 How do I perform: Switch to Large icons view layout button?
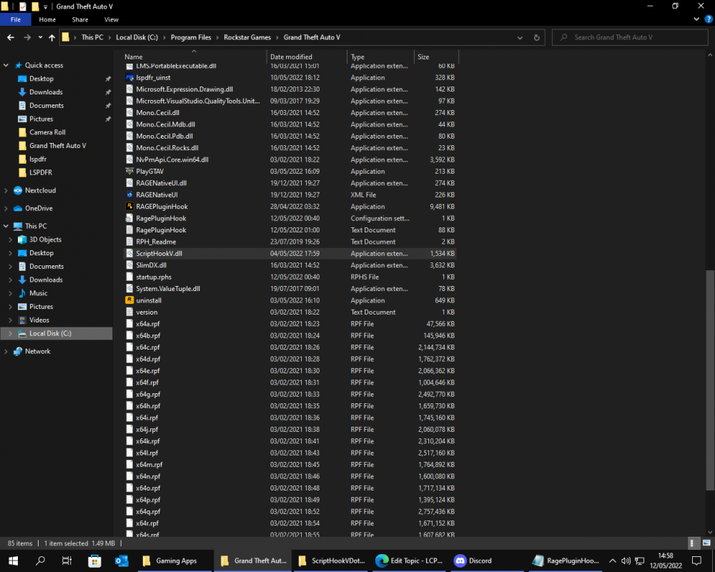[x=706, y=543]
